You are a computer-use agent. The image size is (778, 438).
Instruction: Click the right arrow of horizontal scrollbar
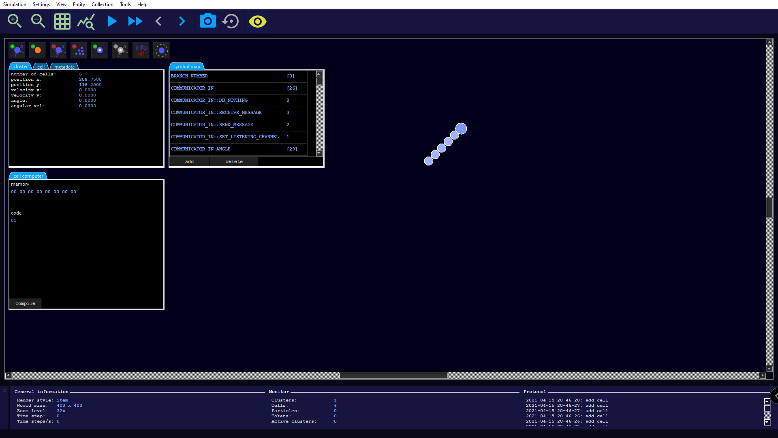(x=762, y=376)
